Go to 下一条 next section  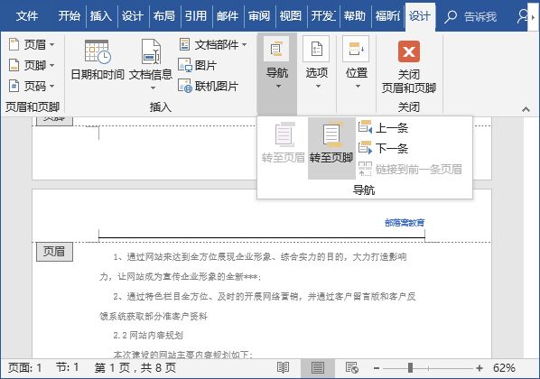(x=383, y=148)
